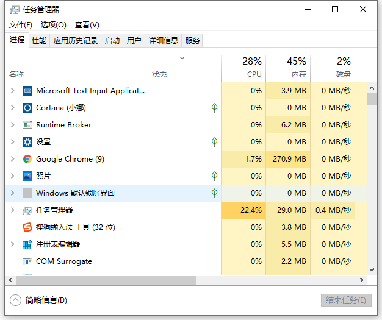Click the 注册表编辑器 icon
Viewport: 382px width, 320px height.
pyautogui.click(x=27, y=244)
